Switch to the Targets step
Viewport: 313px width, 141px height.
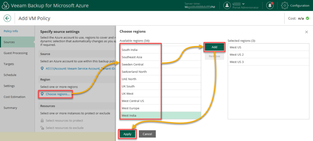point(9,64)
